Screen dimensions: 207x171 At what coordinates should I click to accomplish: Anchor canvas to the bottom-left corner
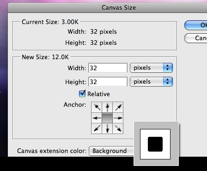[97, 128]
